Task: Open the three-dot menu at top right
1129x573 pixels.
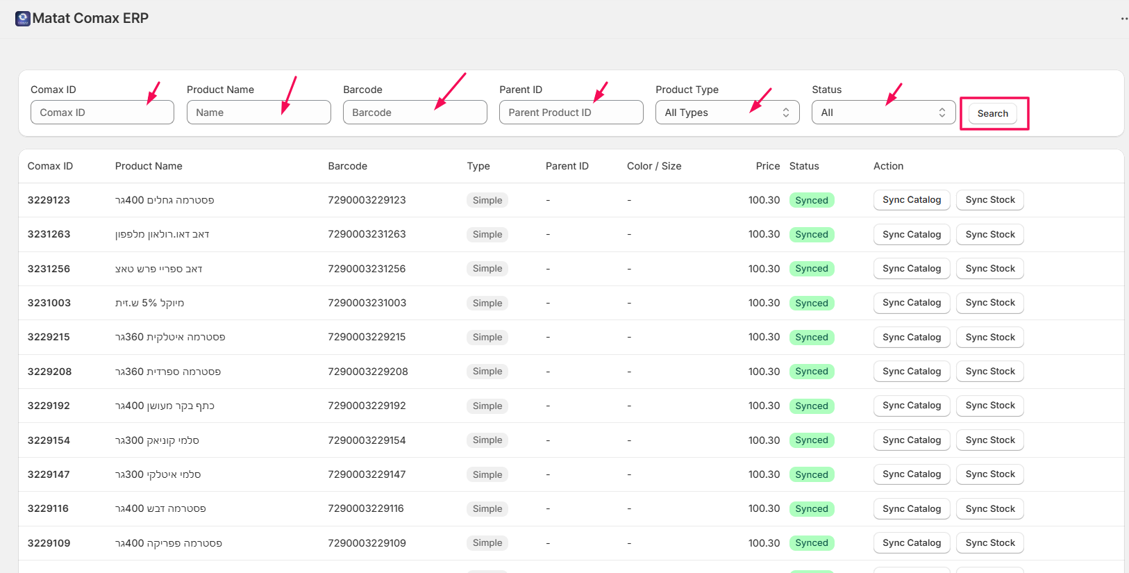Action: (x=1123, y=19)
